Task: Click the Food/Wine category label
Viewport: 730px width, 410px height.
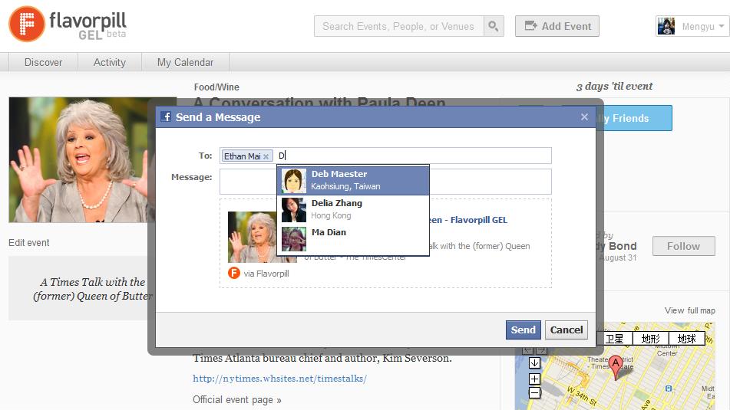Action: pos(216,87)
